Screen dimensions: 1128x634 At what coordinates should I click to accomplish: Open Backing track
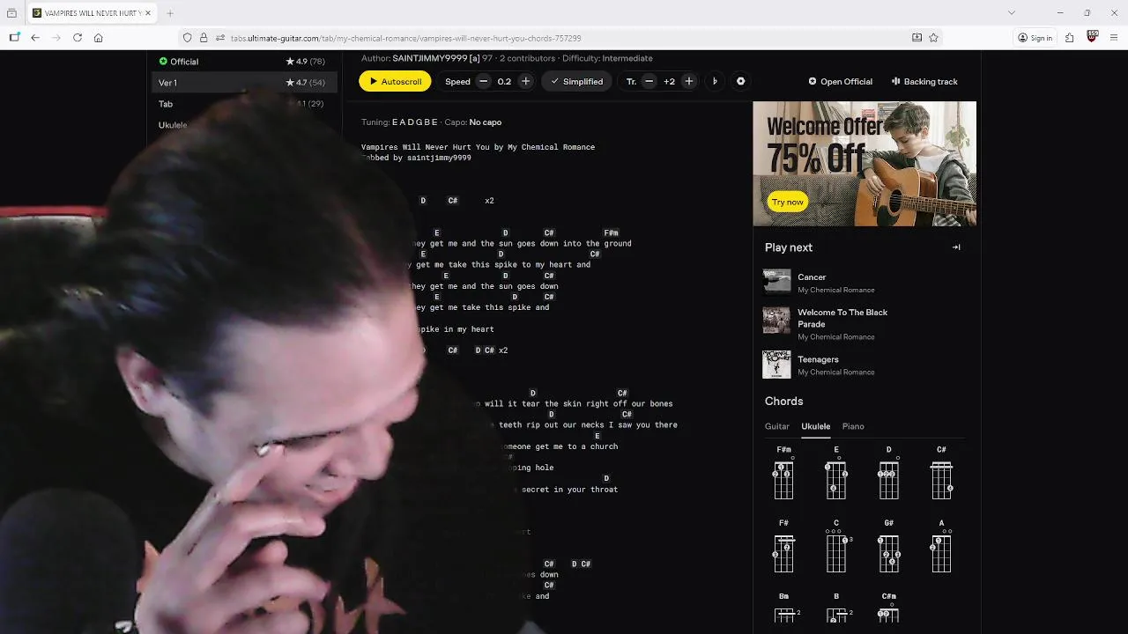[924, 81]
